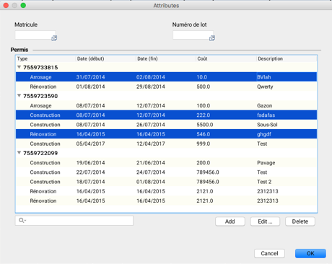Open the Numéro de lot link icon

coord(212,38)
